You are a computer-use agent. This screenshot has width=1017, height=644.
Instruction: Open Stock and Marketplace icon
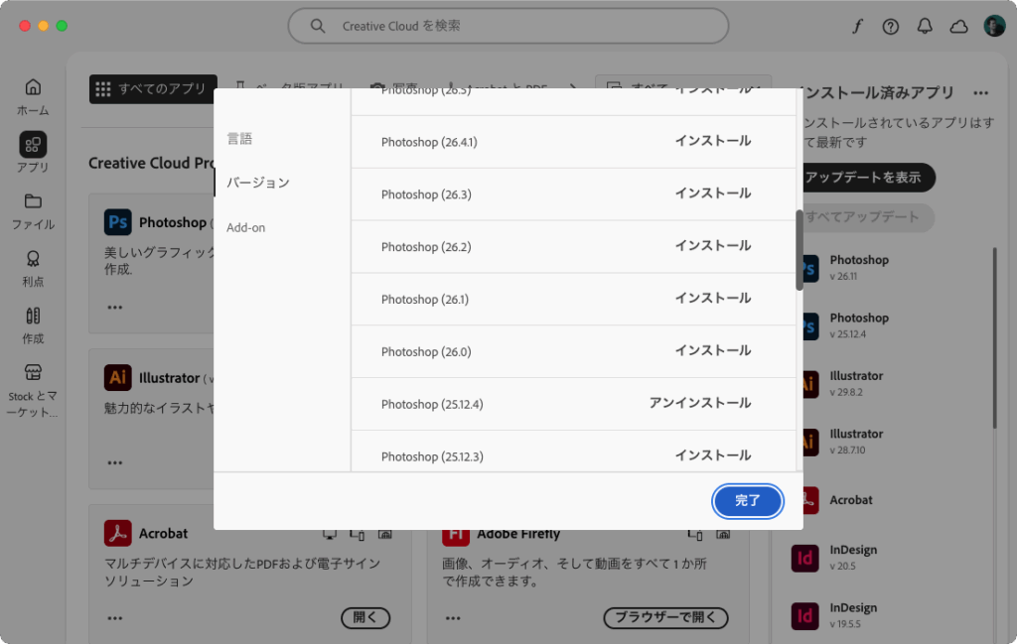click(33, 373)
